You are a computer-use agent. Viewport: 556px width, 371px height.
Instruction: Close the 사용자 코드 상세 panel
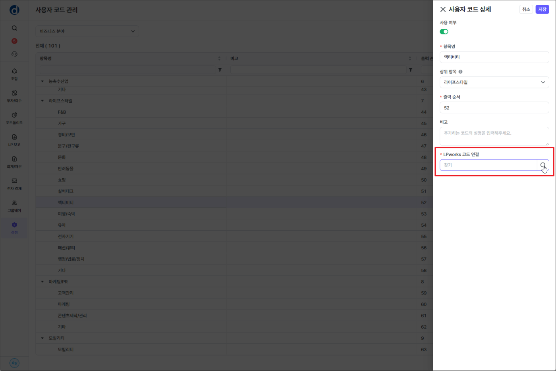(443, 10)
